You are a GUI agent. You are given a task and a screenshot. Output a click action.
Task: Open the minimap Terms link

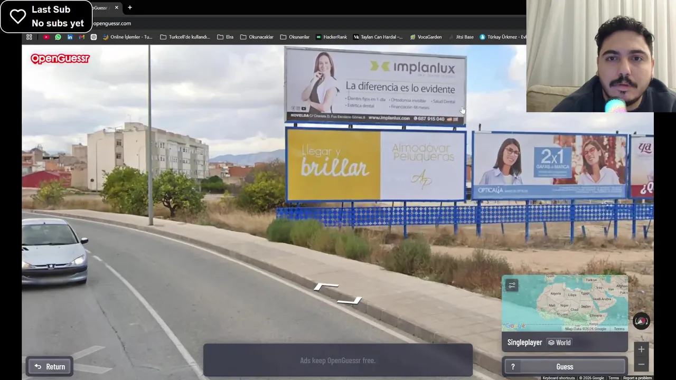pos(619,329)
